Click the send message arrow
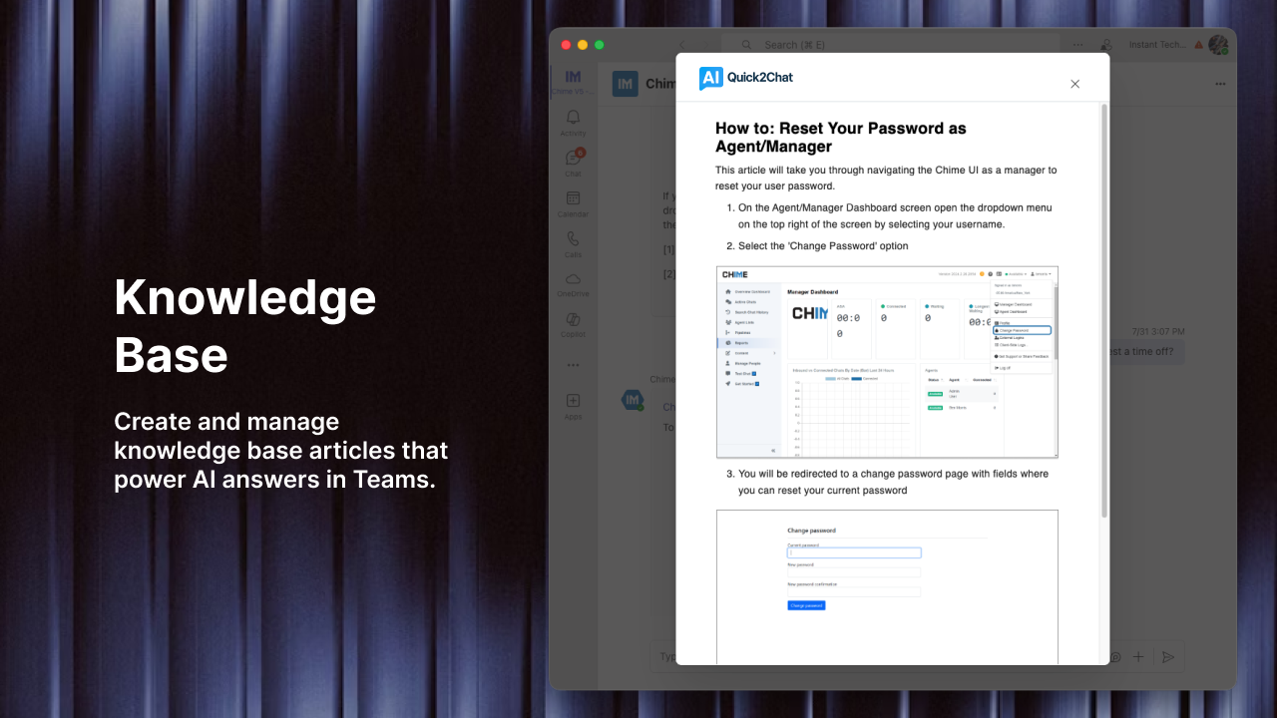This screenshot has height=718, width=1277. pyautogui.click(x=1168, y=656)
